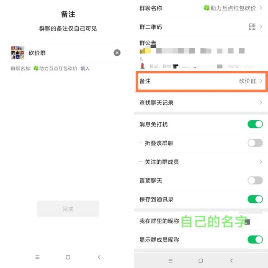This screenshot has width=268, height=268.
Task: Enable 置顶聊天 switch
Action: tap(255, 180)
